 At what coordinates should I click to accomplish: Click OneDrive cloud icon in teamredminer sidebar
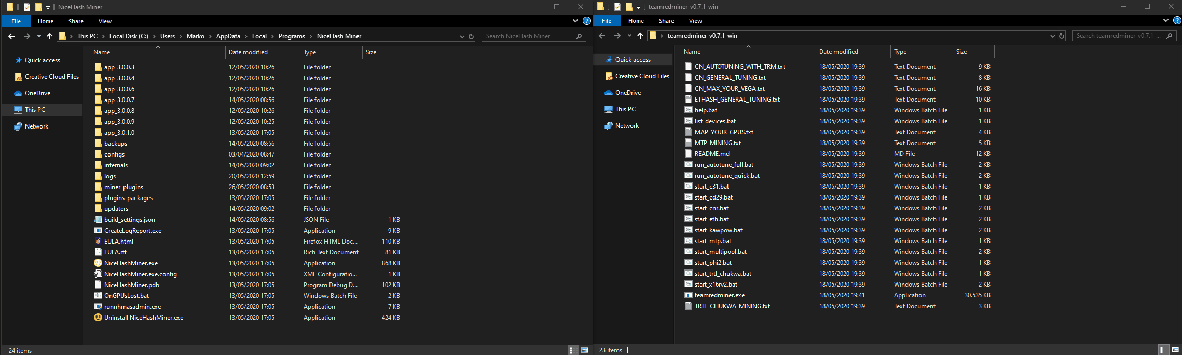click(x=609, y=93)
